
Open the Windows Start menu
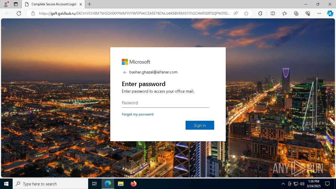(6, 184)
